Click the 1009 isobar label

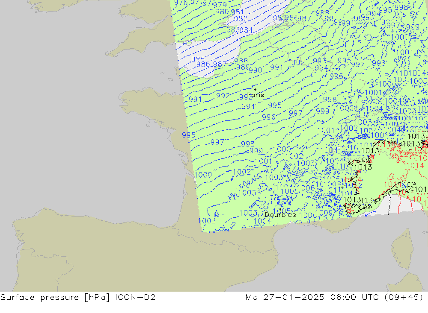[x=324, y=213]
